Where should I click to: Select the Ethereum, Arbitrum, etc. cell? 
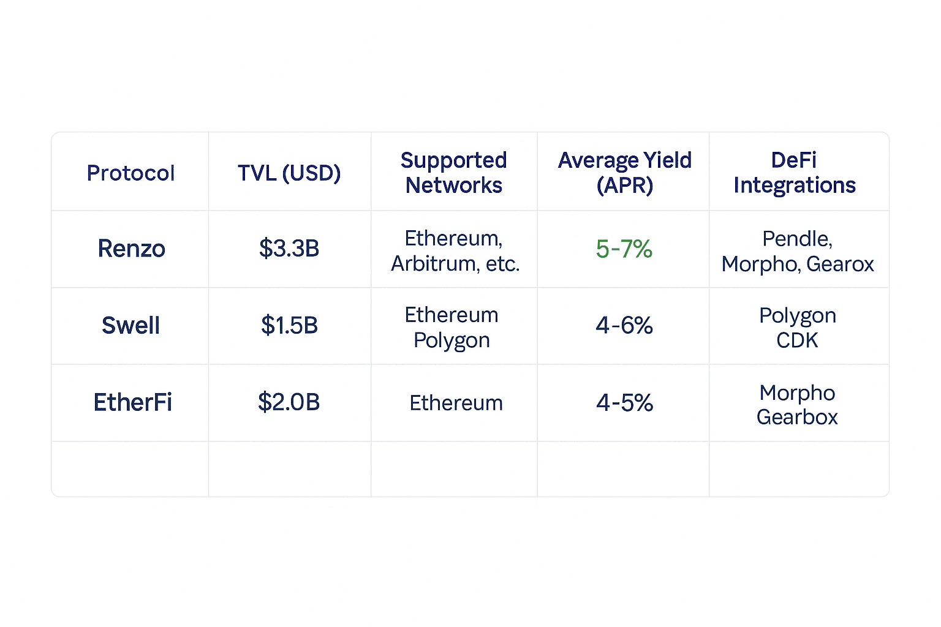tap(455, 250)
